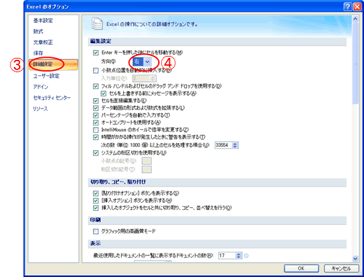This screenshot has height=277, width=364.
Task: Click the 33554 cell count spinner arrows
Action: point(235,146)
